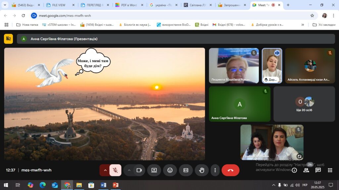This screenshot has width=339, height=190.
Task: Show the participants list
Action: point(306,170)
